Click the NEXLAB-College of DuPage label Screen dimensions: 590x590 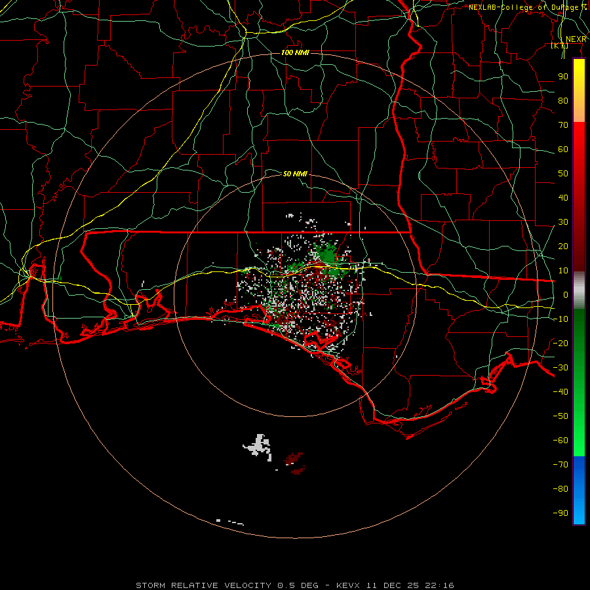[528, 7]
